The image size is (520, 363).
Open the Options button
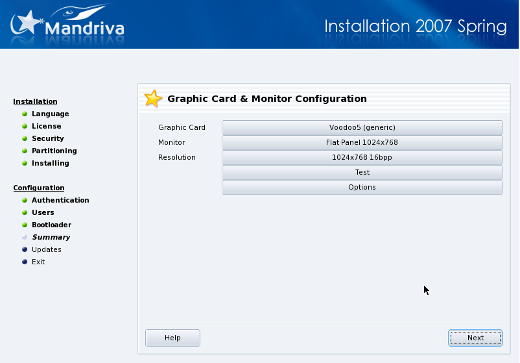click(362, 187)
